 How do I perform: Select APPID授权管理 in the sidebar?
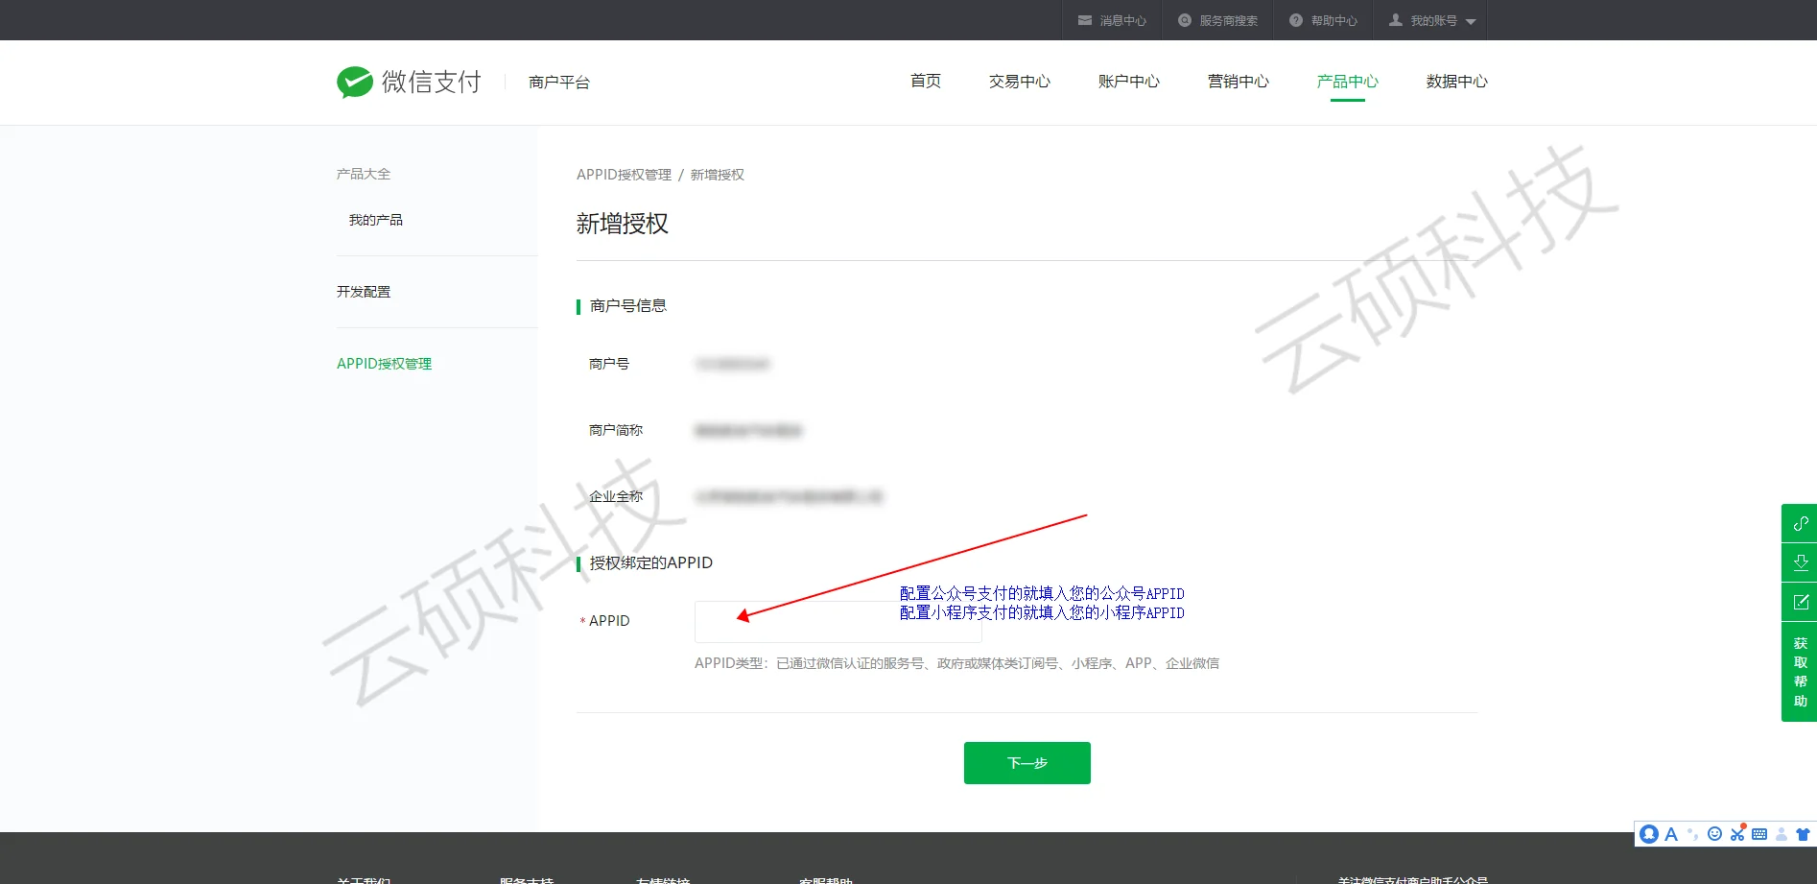click(x=384, y=364)
